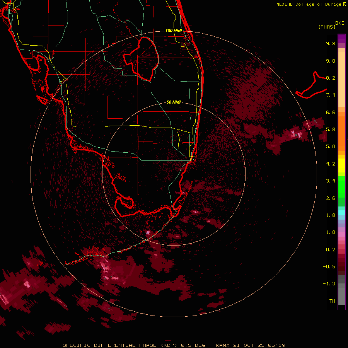Pick the bright green color bar segment
This screenshot has height=348, width=348.
click(x=341, y=186)
